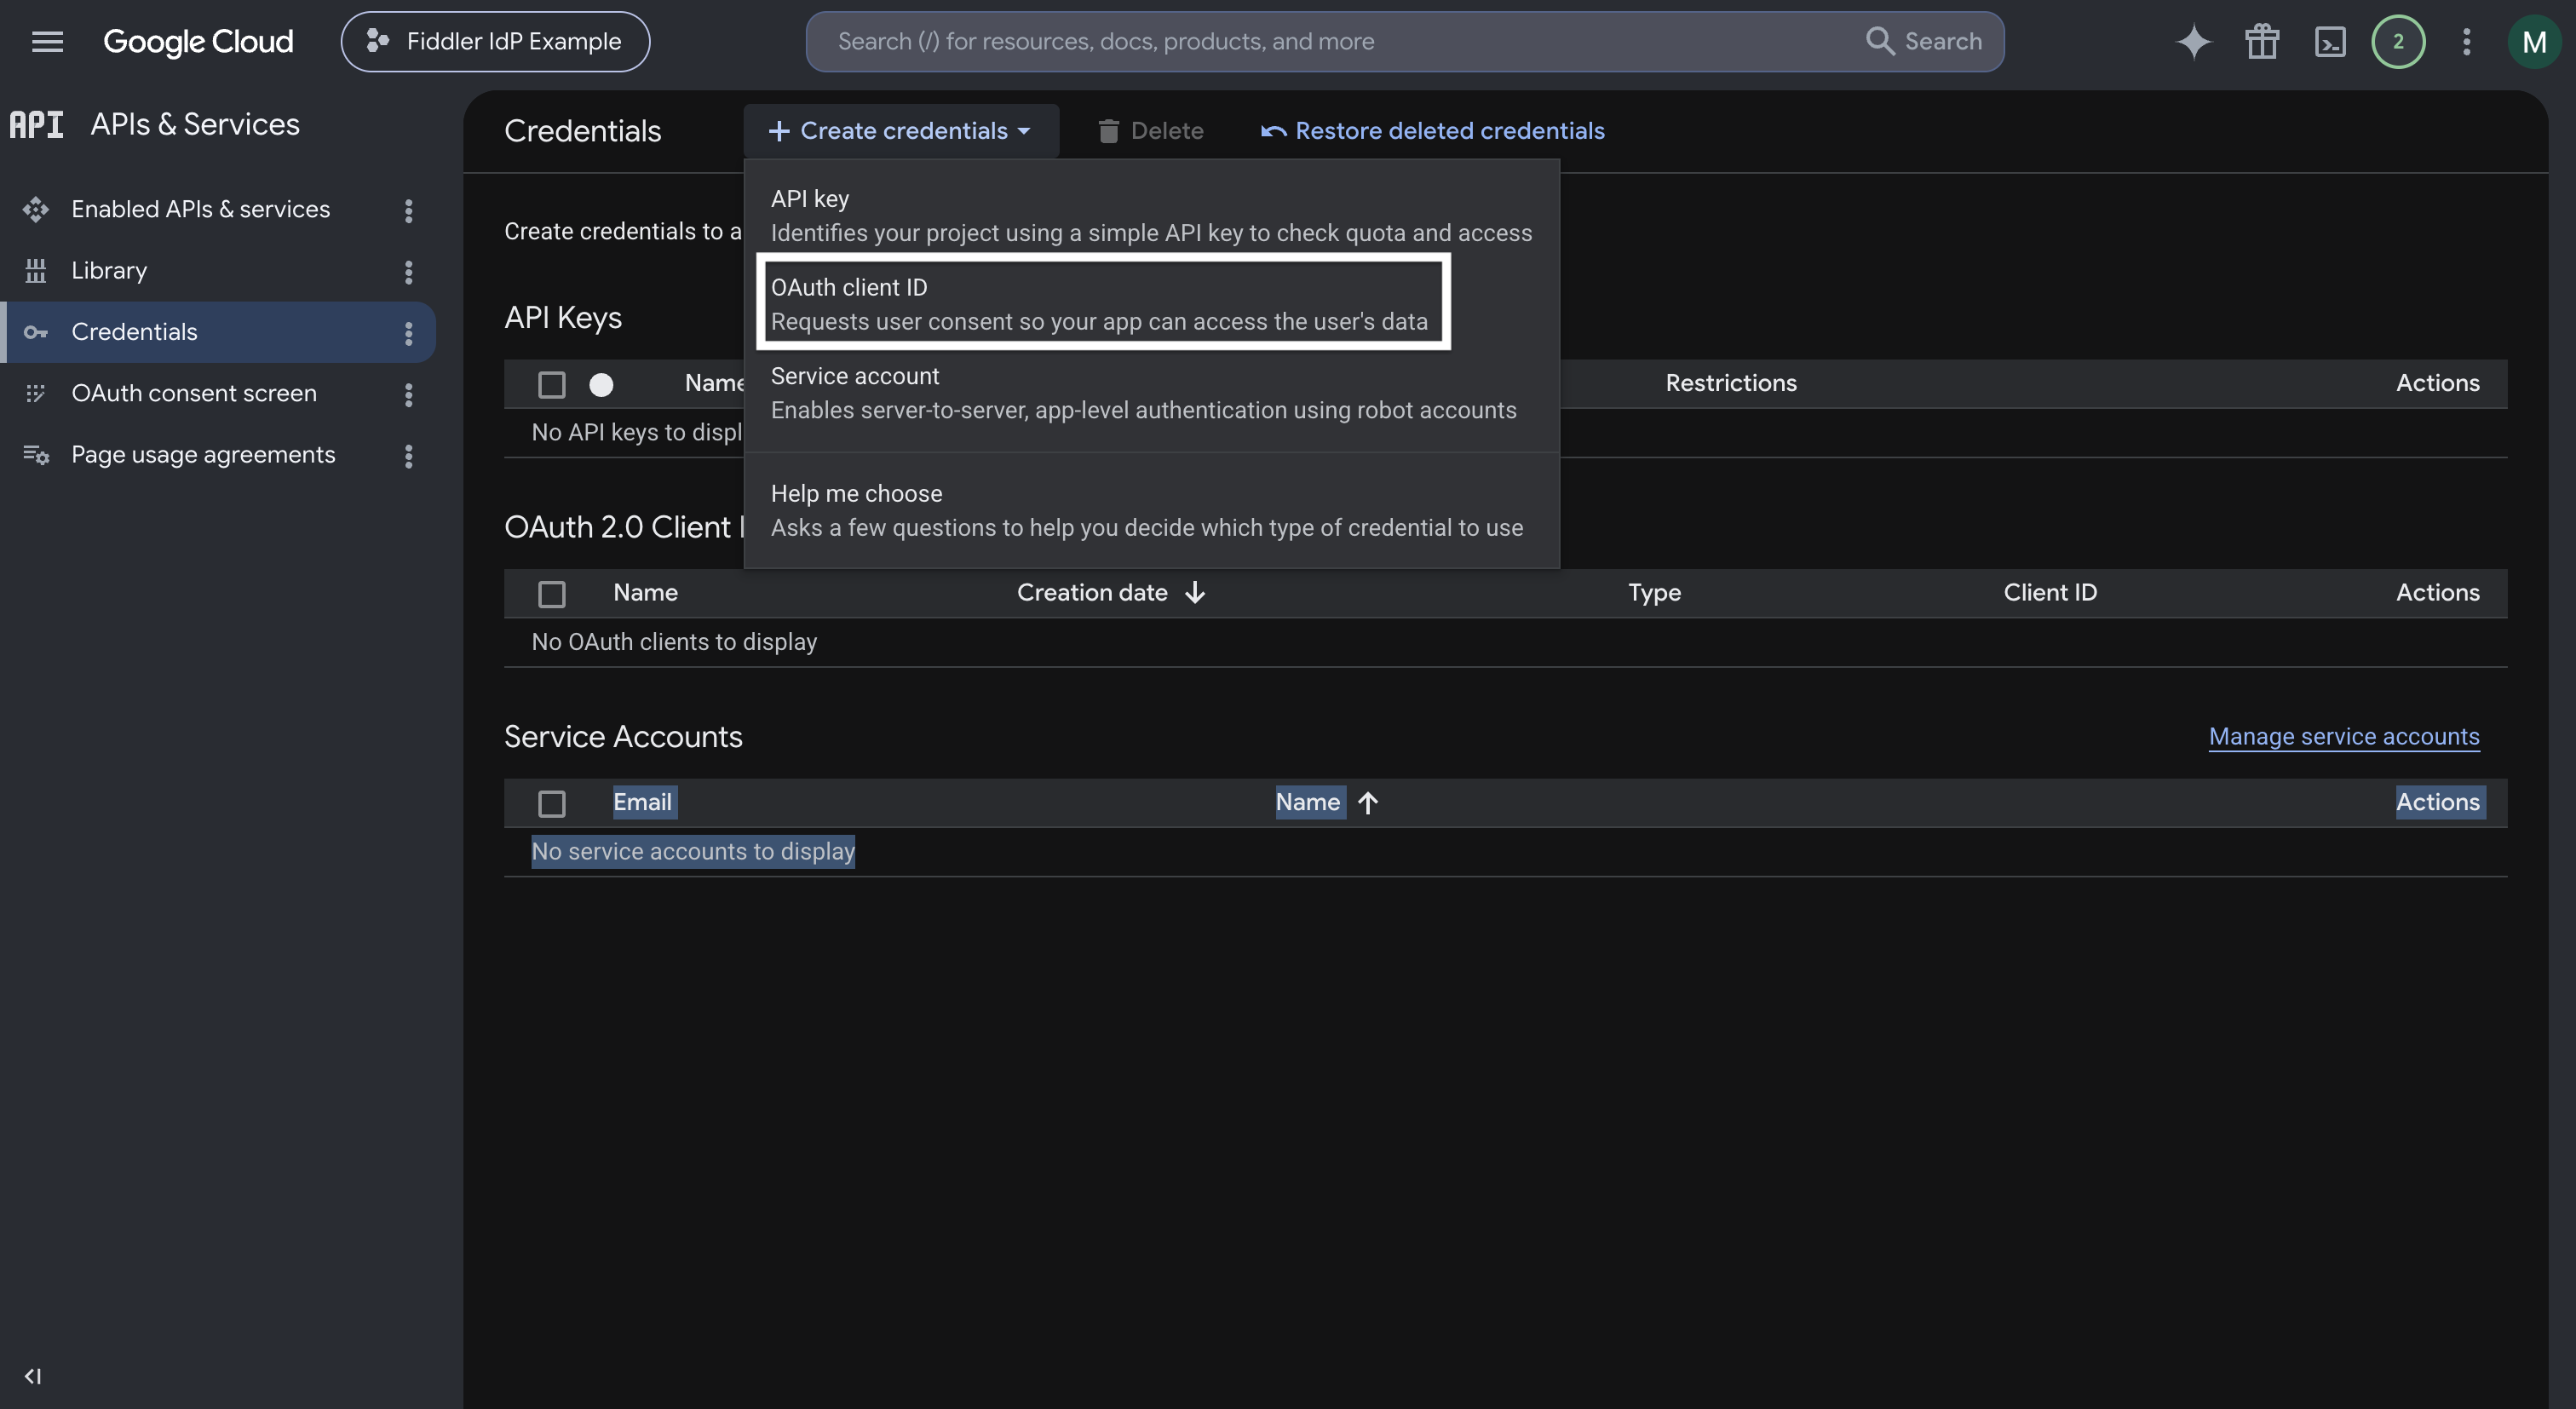Choose API key from the menu
The height and width of the screenshot is (1409, 2576).
point(1151,215)
